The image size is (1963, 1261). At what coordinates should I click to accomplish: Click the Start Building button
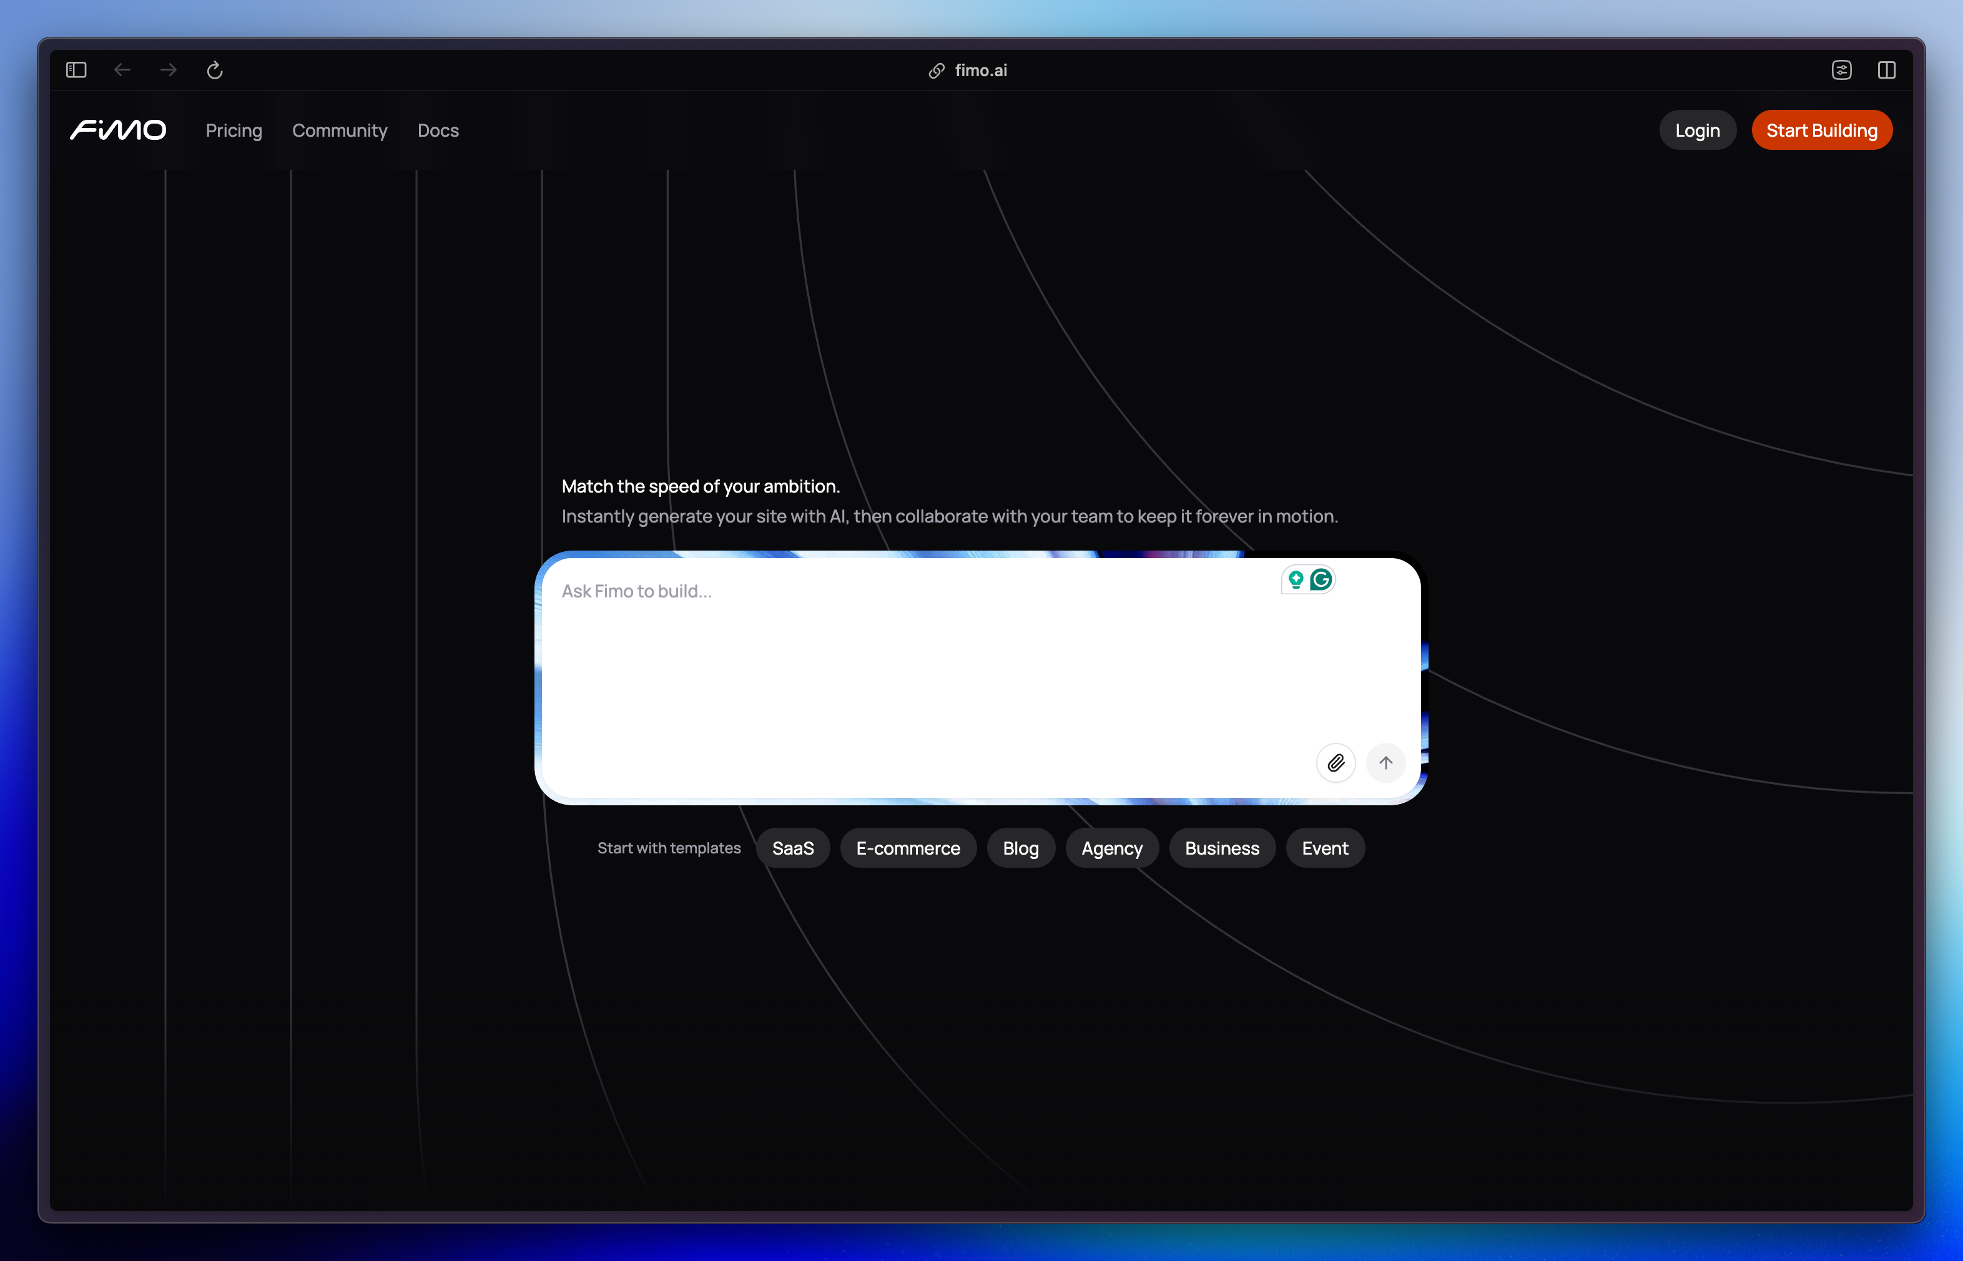pyautogui.click(x=1821, y=131)
